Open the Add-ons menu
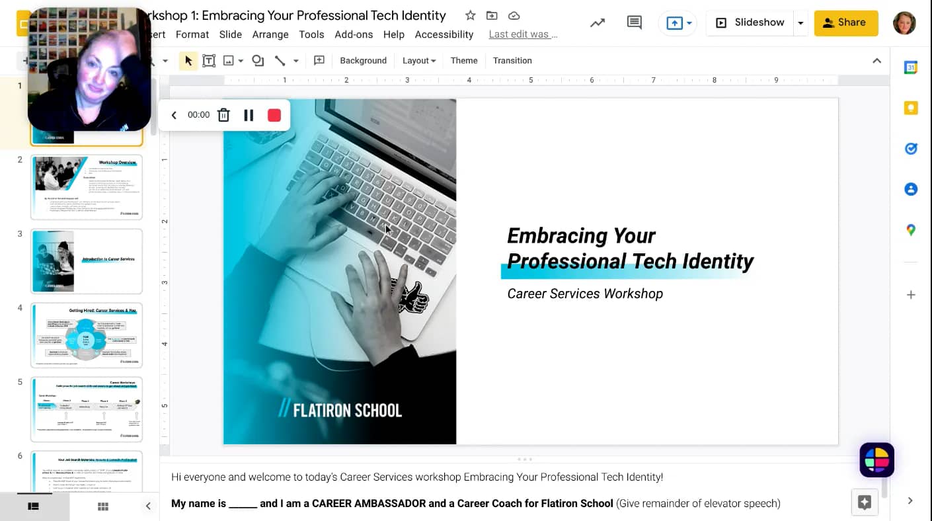The image size is (932, 521). point(354,34)
